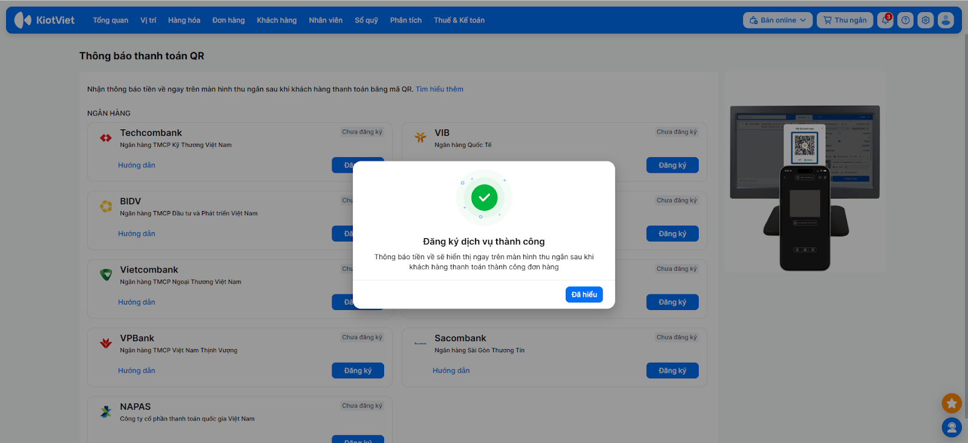Click the Vietcombank logo icon
Viewport: 968px width, 443px height.
pyautogui.click(x=106, y=275)
